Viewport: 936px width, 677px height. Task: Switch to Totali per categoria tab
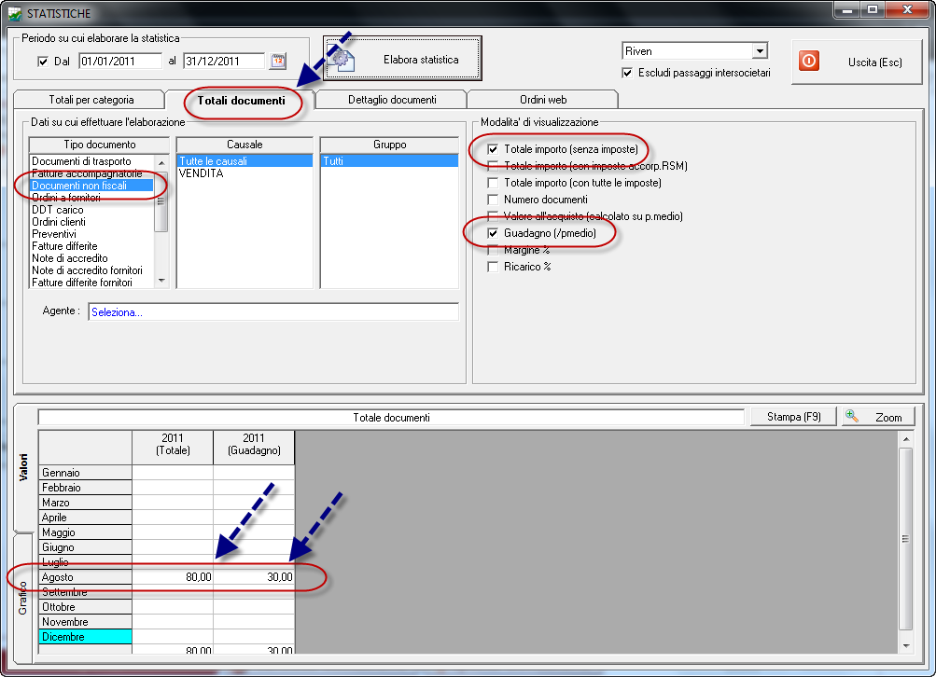(x=91, y=100)
